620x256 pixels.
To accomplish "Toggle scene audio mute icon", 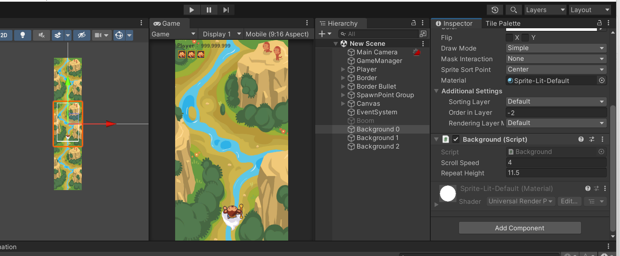I will click(42, 35).
